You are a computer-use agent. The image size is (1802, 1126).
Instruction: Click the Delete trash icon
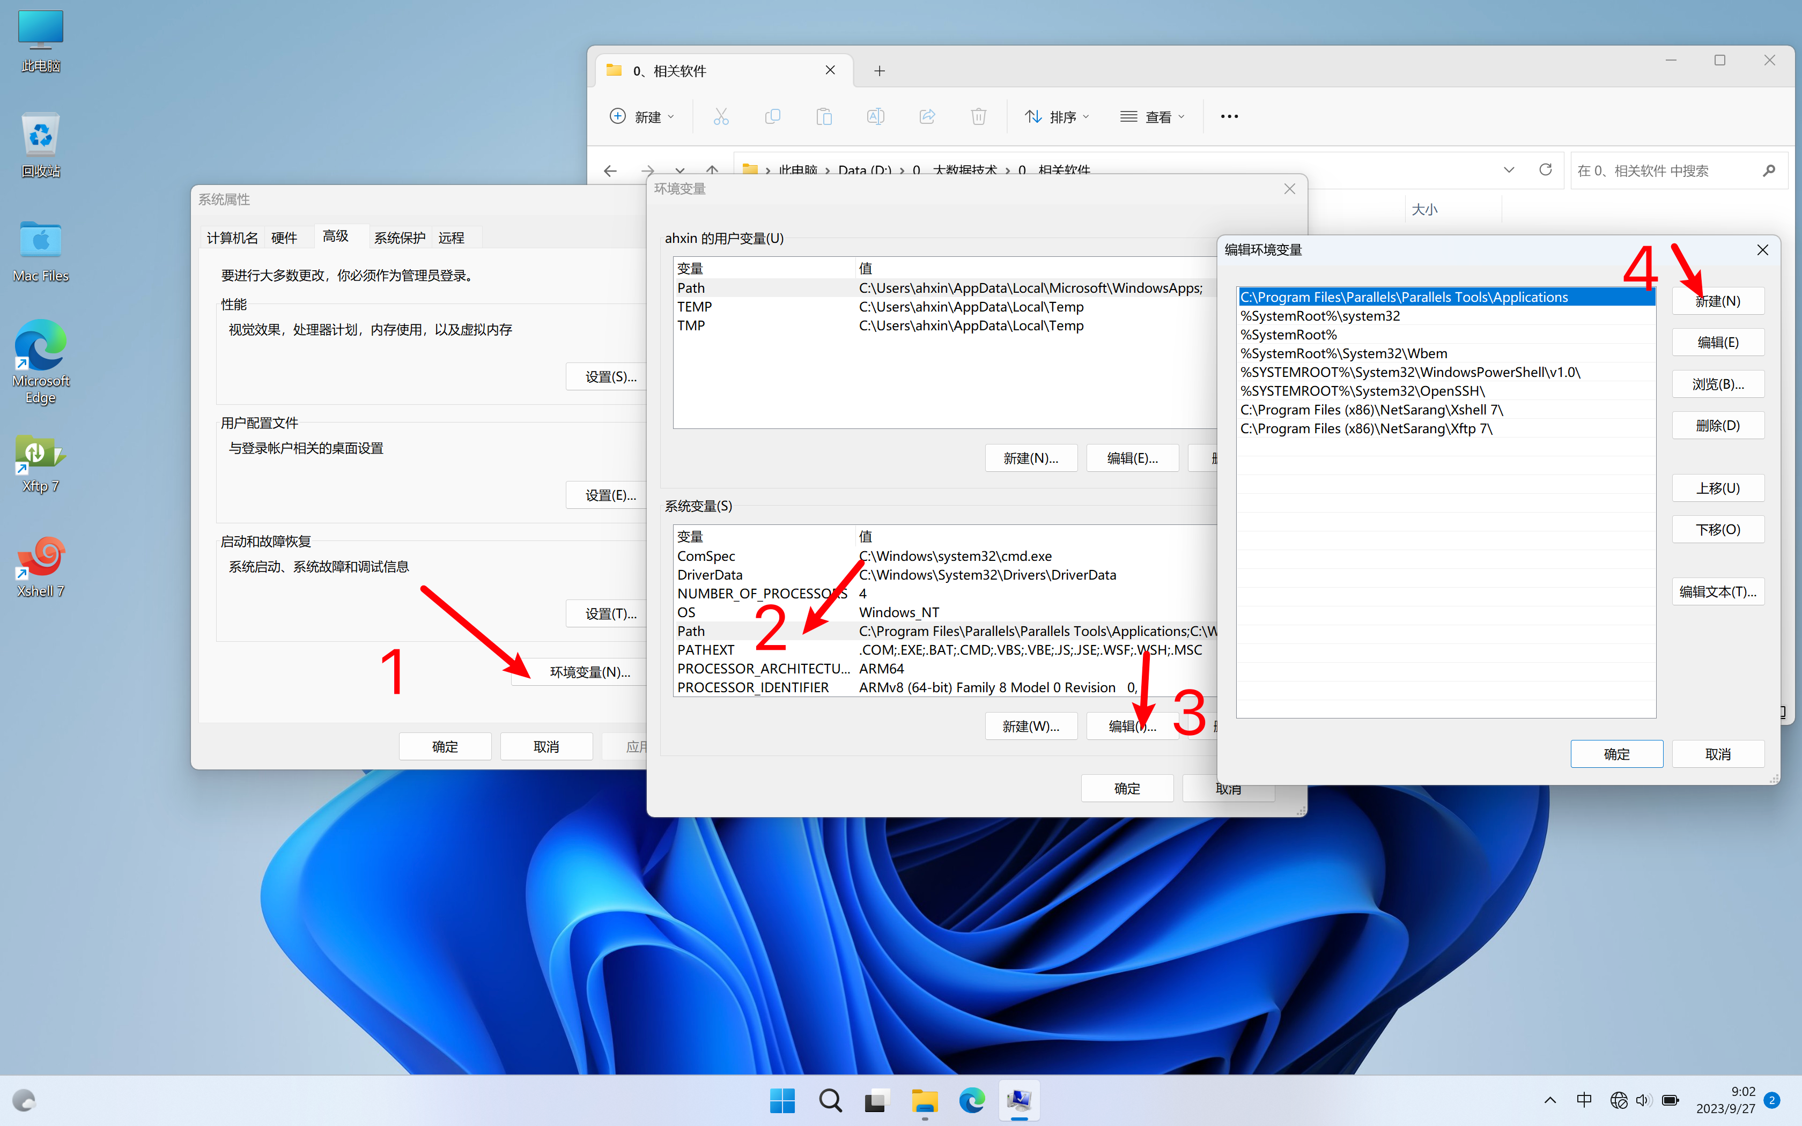[x=978, y=116]
